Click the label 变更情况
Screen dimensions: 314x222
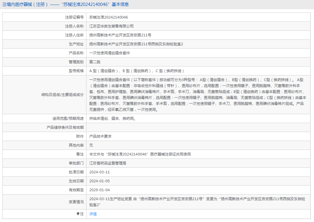pos(76,202)
